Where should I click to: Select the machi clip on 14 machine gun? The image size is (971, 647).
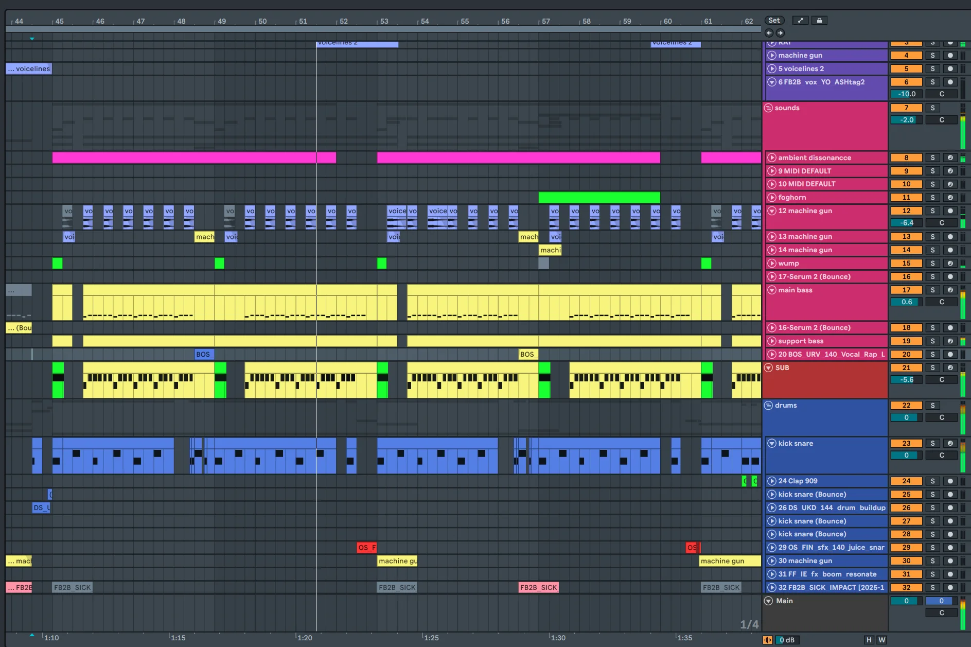point(550,250)
